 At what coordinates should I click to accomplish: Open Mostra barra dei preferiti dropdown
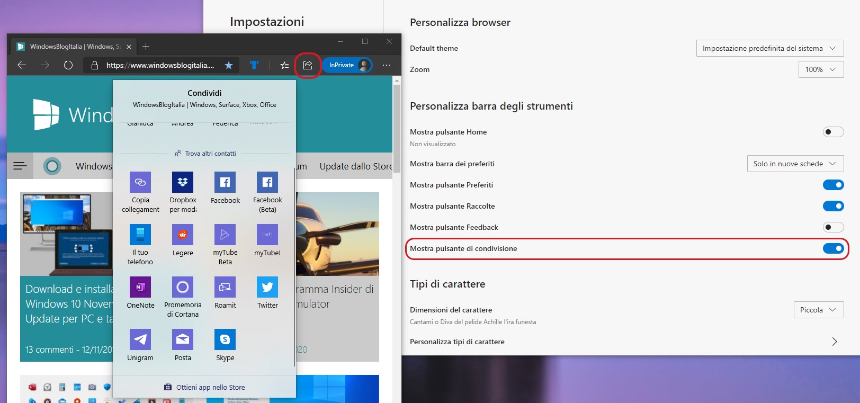pos(795,164)
